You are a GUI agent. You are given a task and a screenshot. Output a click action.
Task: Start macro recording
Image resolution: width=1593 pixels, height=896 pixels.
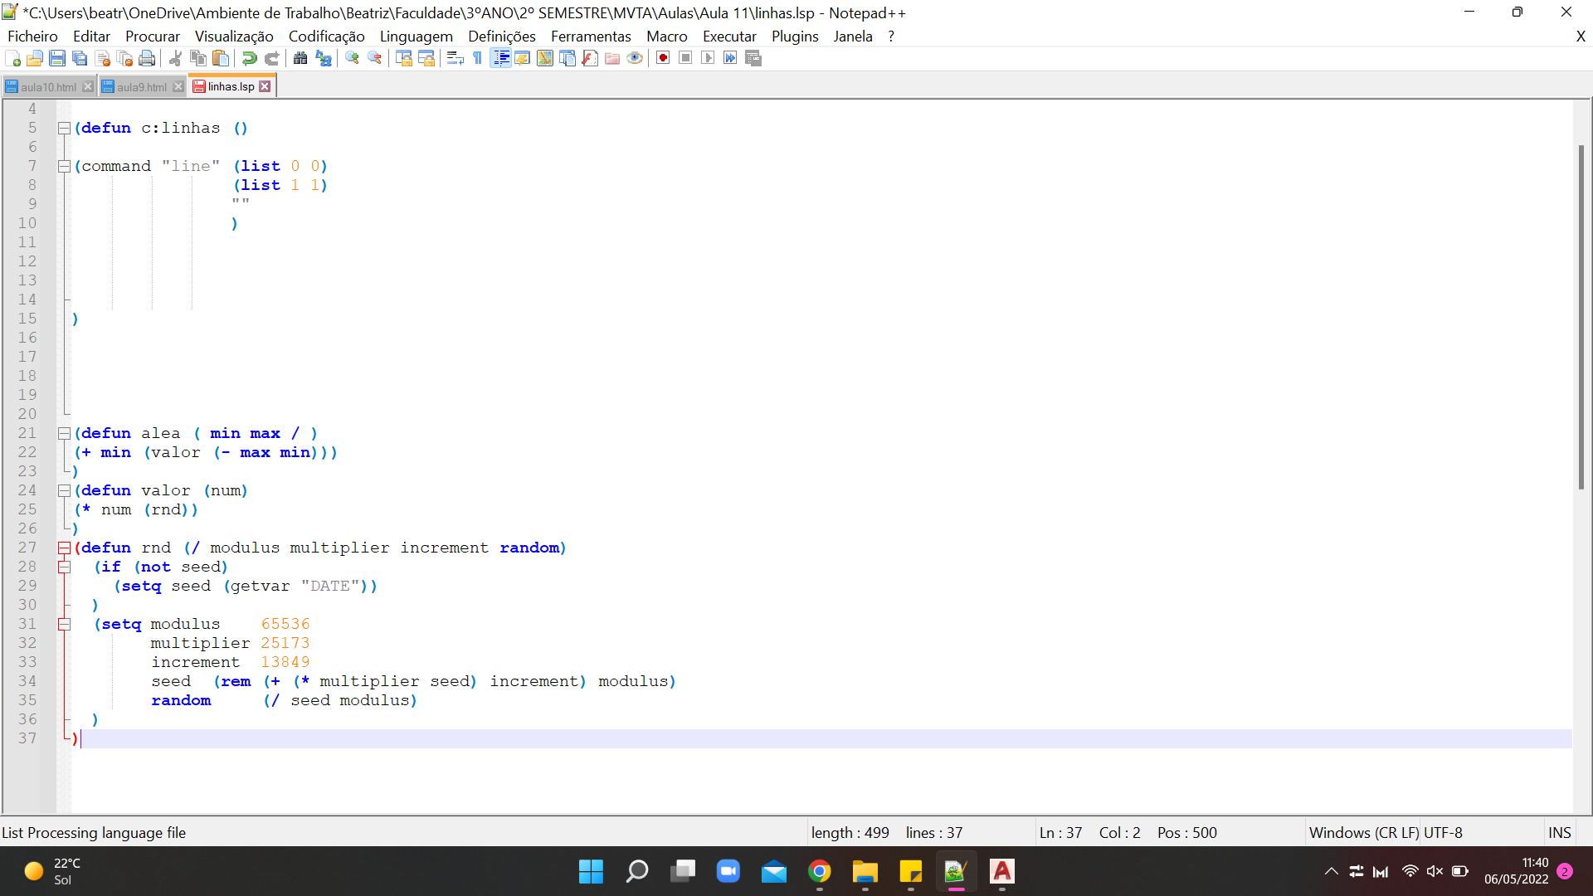click(663, 58)
